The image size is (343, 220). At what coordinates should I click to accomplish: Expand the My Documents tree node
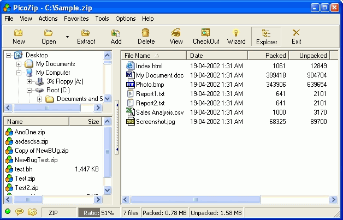(x=19, y=64)
